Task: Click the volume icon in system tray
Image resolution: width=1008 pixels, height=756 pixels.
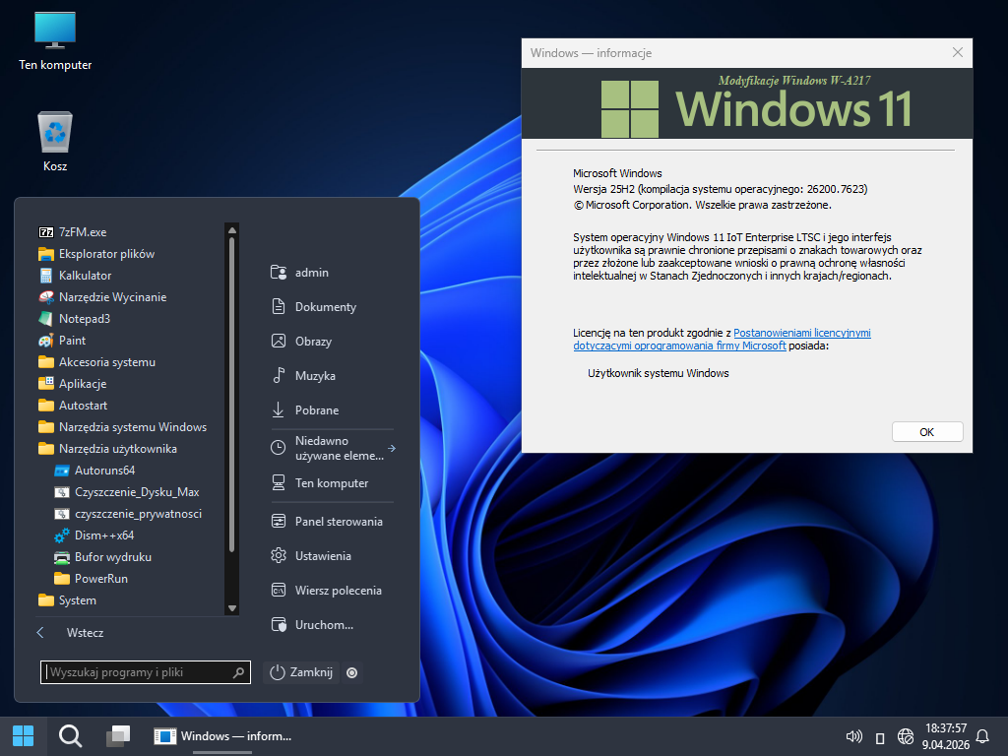Action: click(853, 736)
